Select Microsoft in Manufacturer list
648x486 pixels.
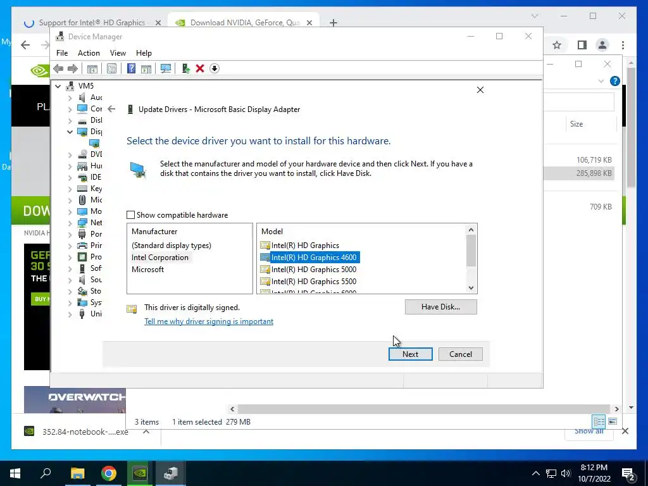coord(147,270)
